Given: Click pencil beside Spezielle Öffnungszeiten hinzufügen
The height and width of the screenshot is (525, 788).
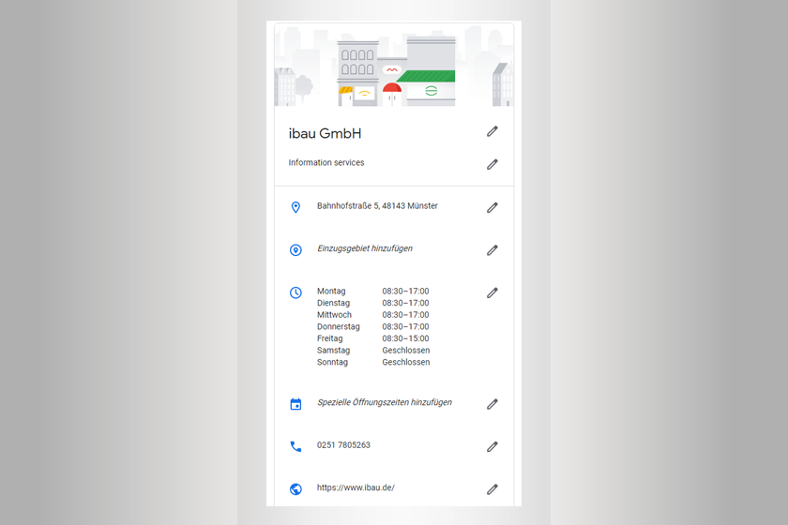Looking at the screenshot, I should (x=492, y=404).
